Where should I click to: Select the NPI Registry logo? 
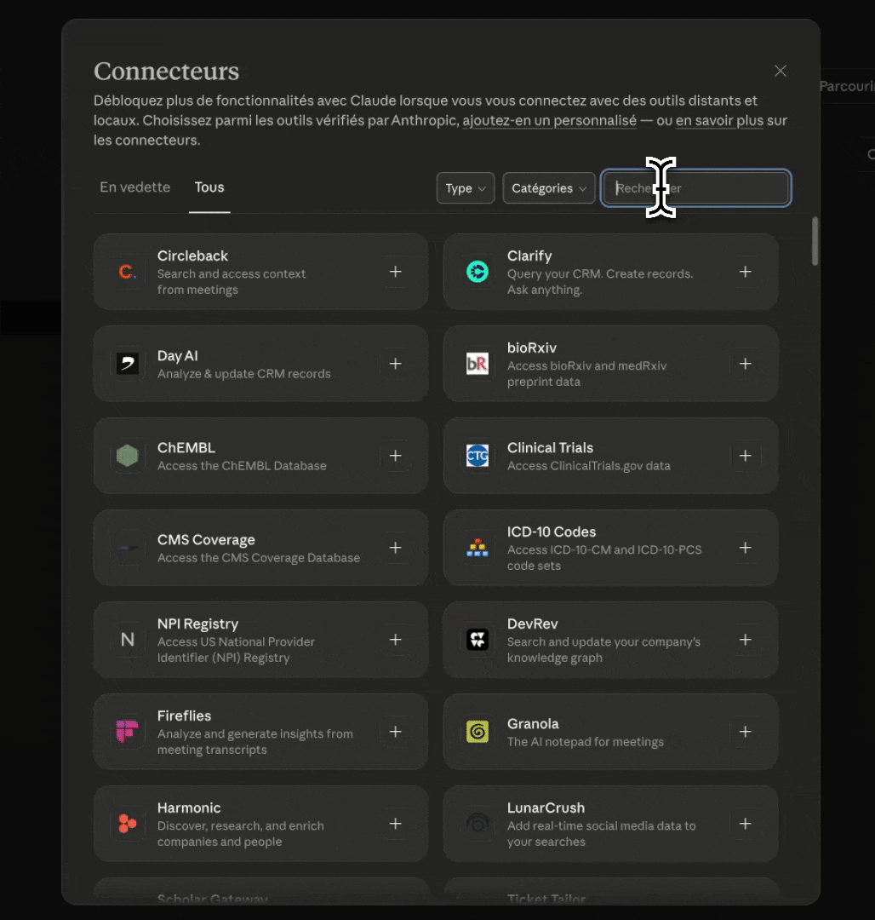point(127,640)
